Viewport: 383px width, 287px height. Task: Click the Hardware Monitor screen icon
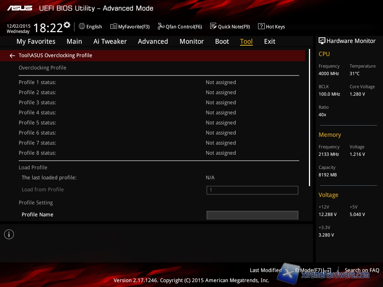coord(322,41)
